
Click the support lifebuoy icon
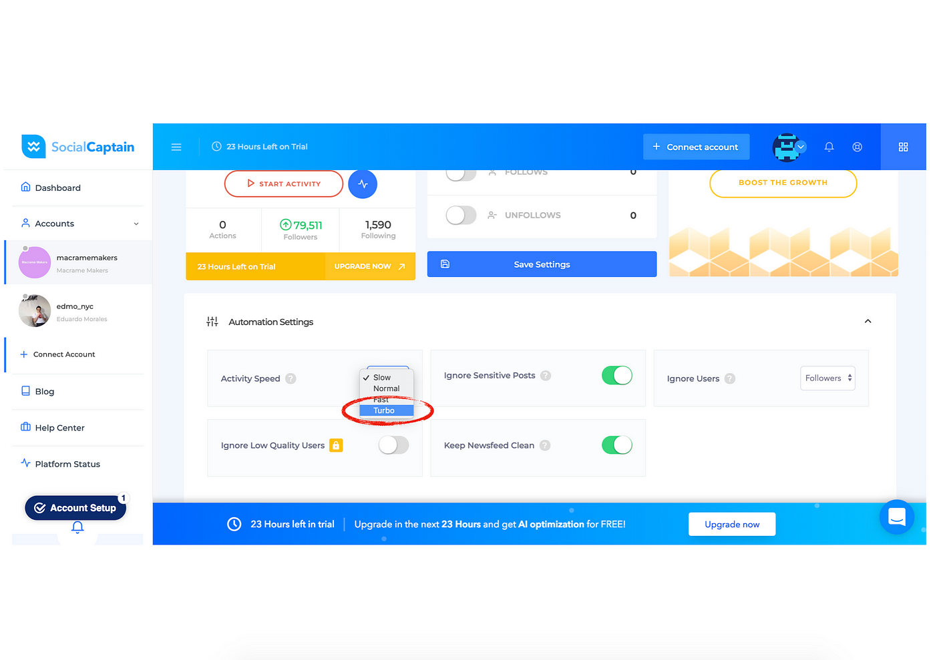[x=857, y=147]
